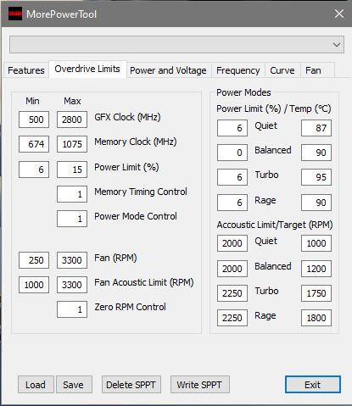Click the Memory Timing Control field
The width and height of the screenshot is (352, 406).
click(x=72, y=194)
